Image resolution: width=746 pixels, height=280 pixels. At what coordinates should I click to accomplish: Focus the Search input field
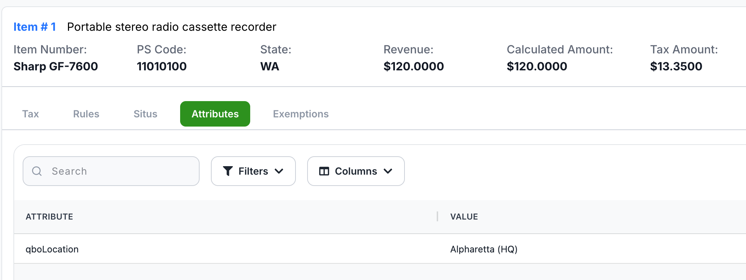[x=111, y=171]
